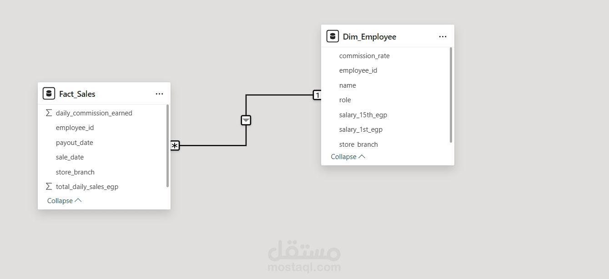
Task: Select the sale_date field
Action: pyautogui.click(x=70, y=157)
